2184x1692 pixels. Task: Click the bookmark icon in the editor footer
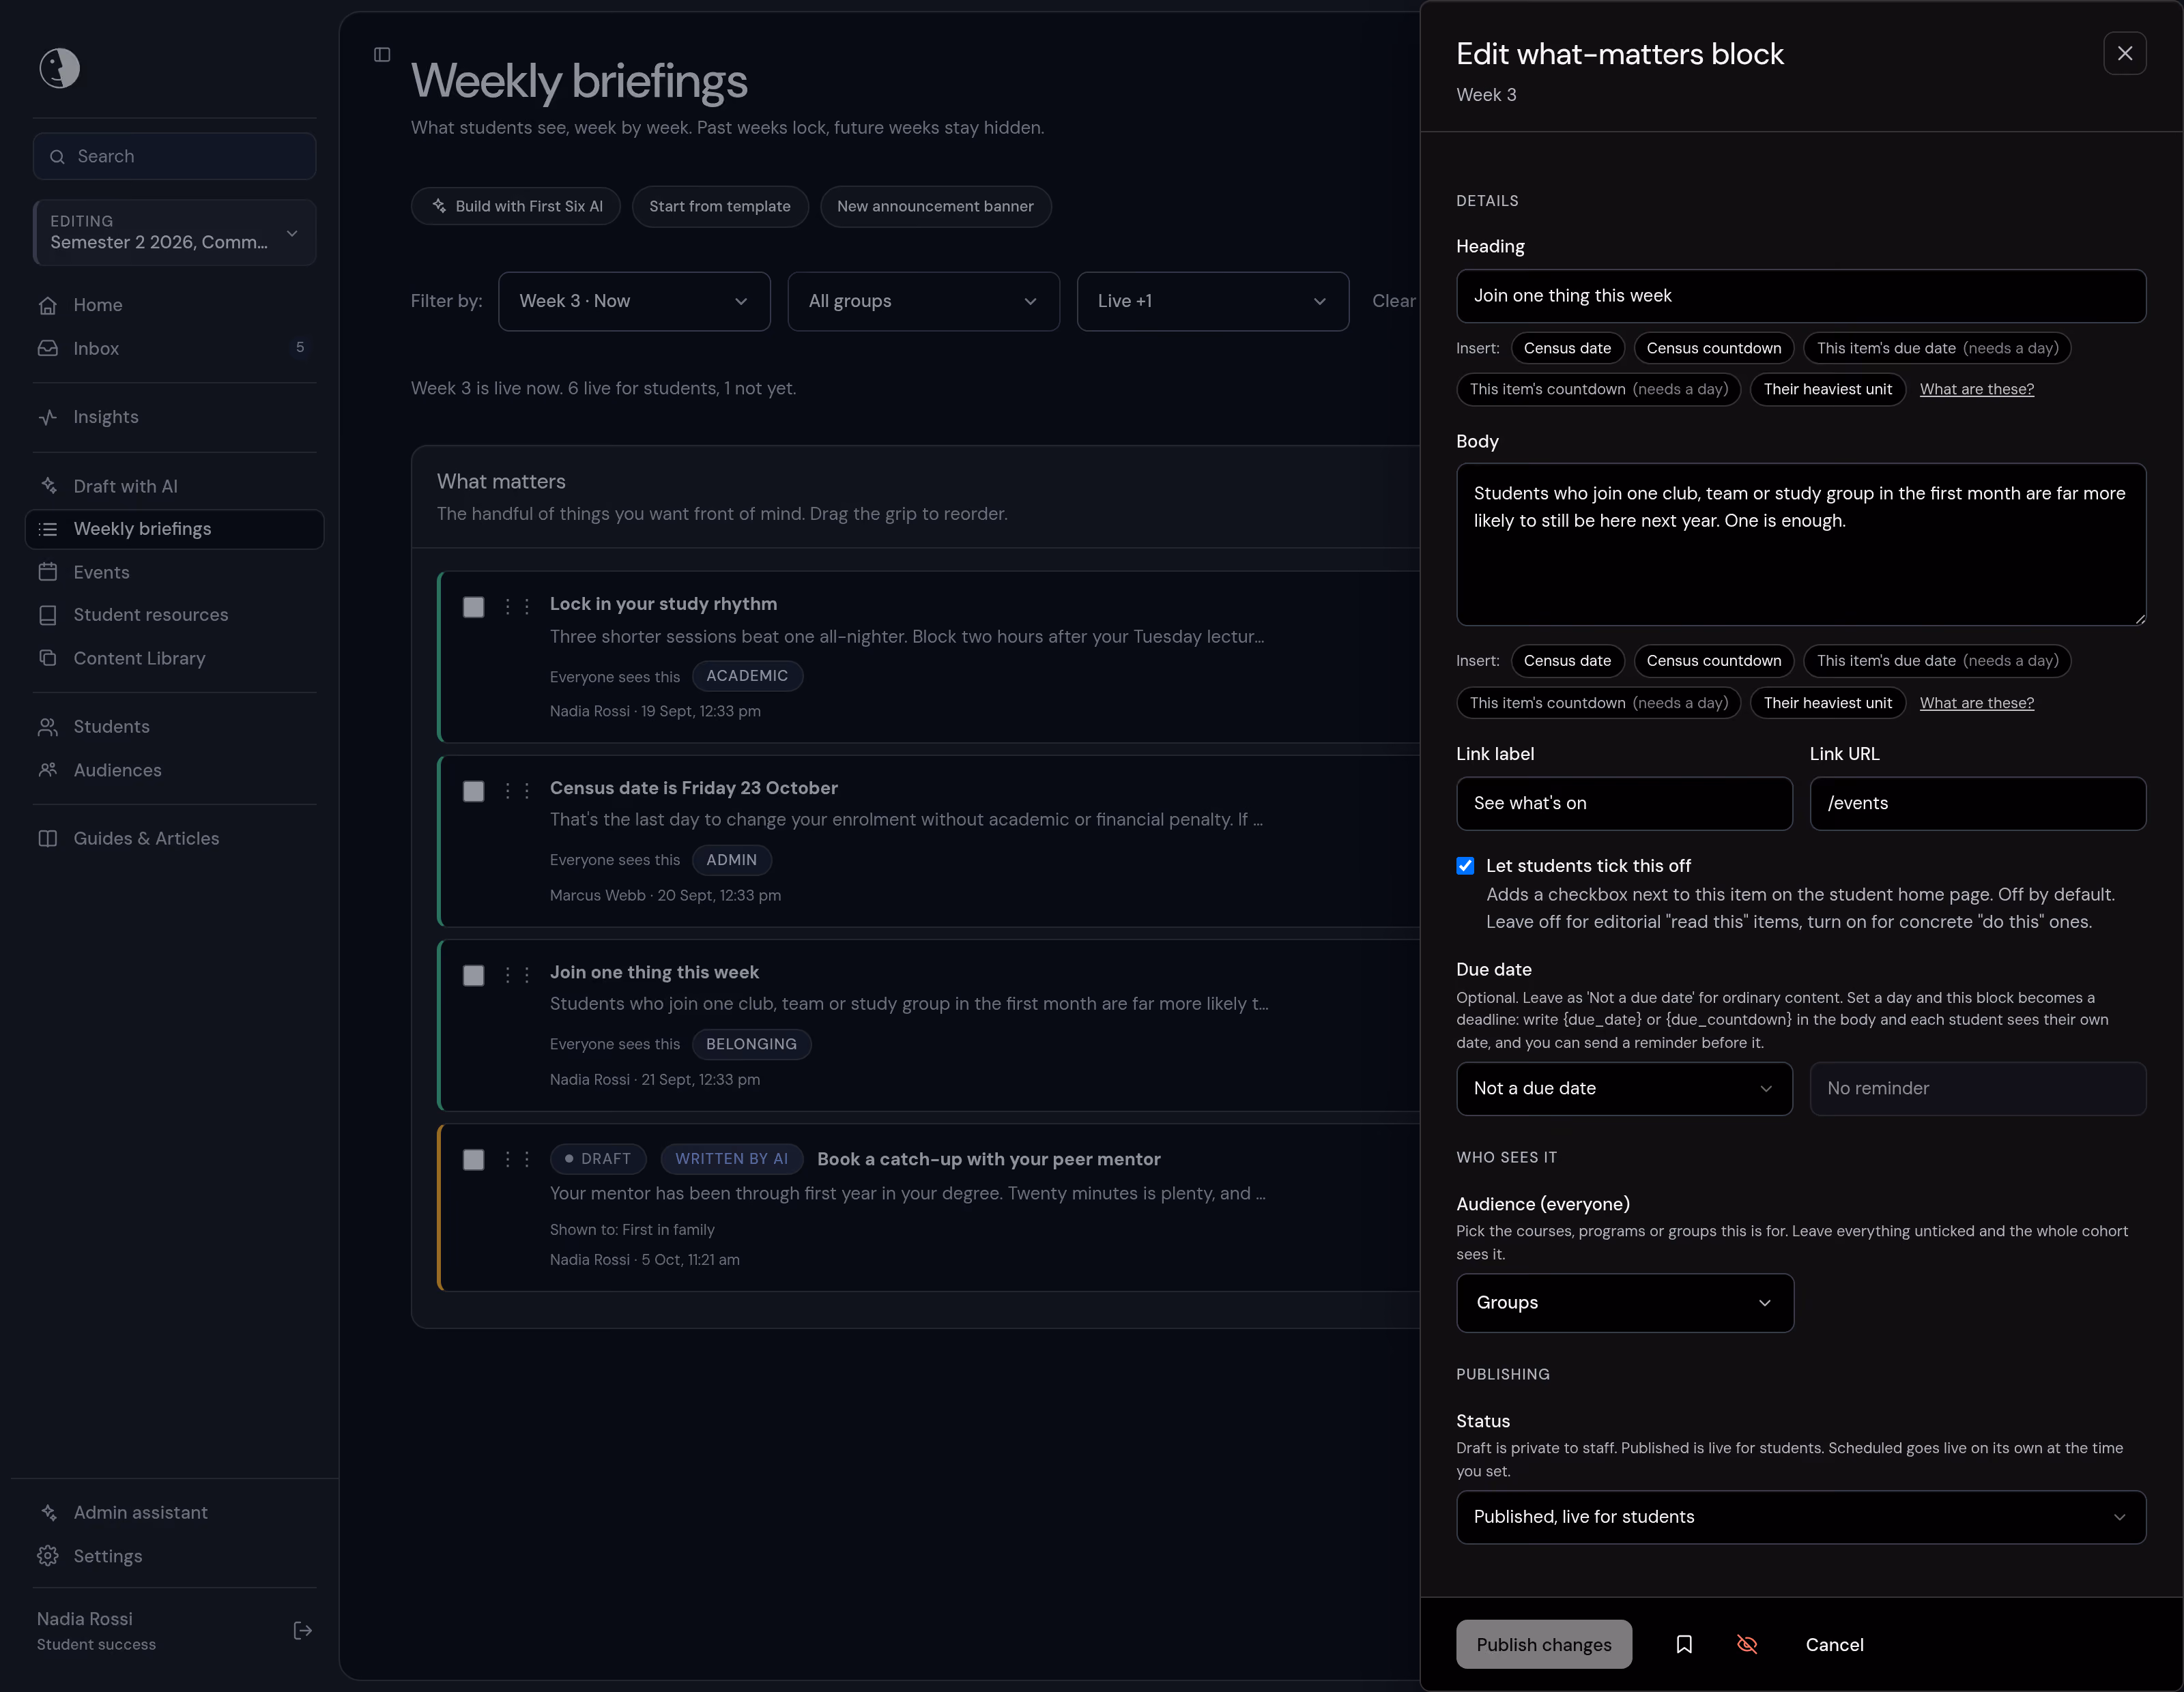point(1684,1644)
